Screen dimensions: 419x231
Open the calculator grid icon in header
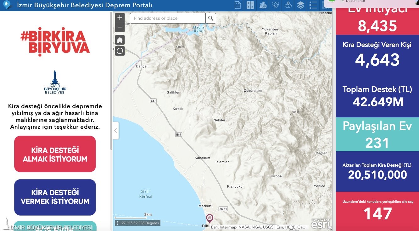click(x=250, y=5)
